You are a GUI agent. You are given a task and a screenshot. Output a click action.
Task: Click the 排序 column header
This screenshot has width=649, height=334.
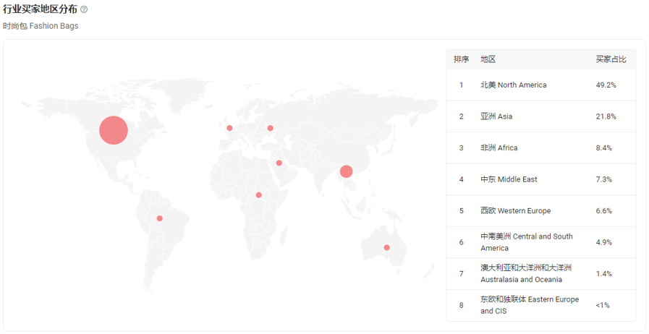click(461, 59)
